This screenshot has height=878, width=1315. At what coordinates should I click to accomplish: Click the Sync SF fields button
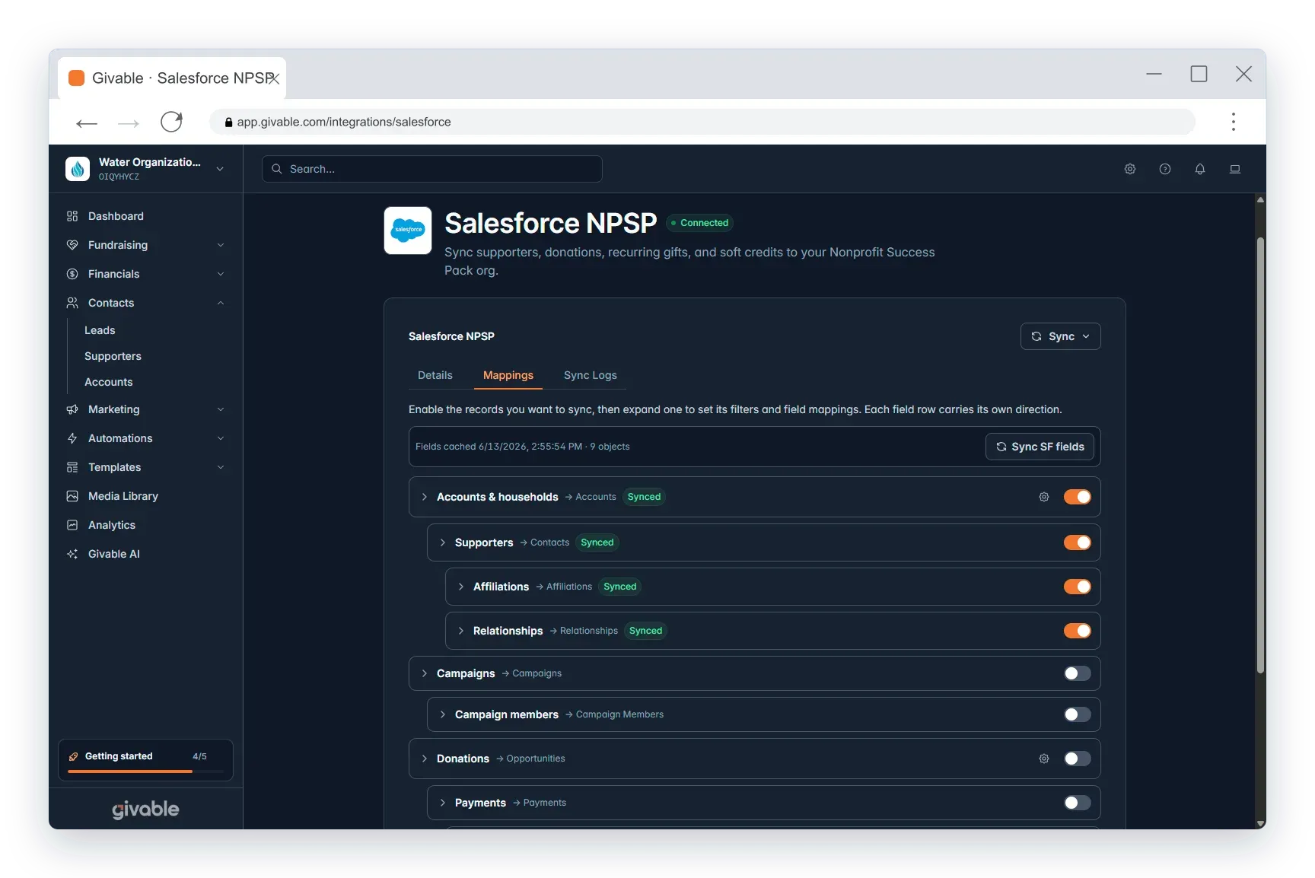tap(1040, 447)
